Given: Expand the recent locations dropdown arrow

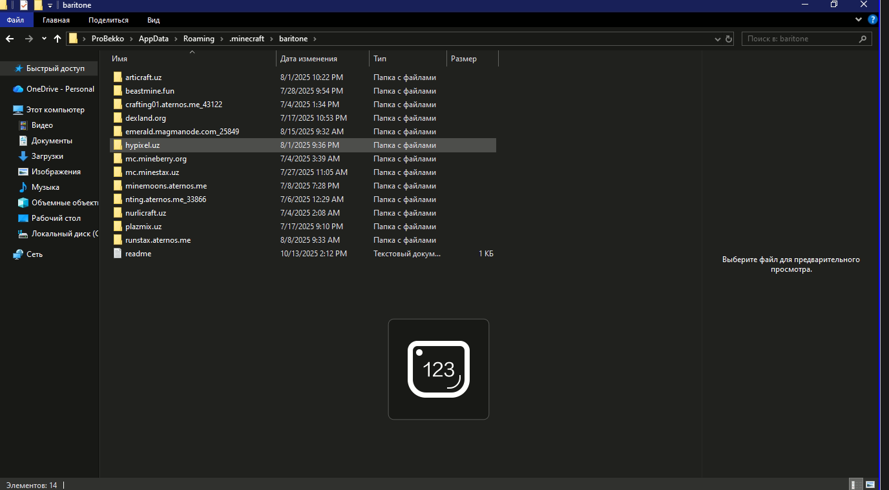Looking at the screenshot, I should click(44, 39).
